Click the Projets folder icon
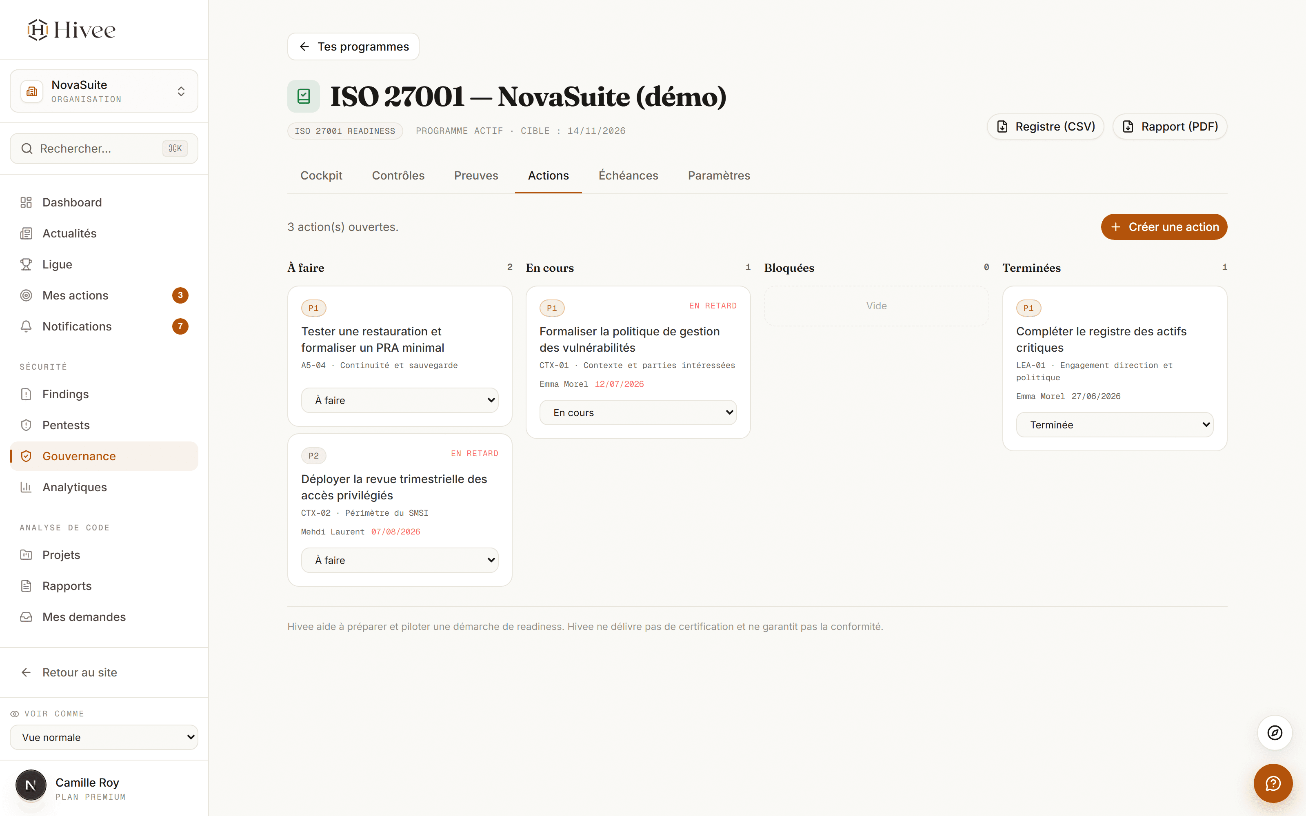 26,555
